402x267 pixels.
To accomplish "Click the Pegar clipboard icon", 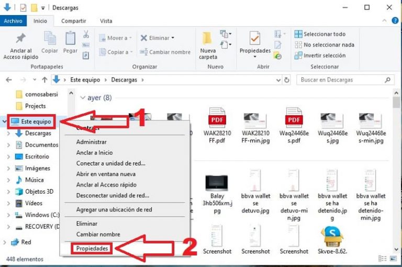I will tap(70, 38).
